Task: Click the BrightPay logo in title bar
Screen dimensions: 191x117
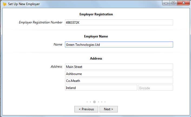Action: [5, 4]
